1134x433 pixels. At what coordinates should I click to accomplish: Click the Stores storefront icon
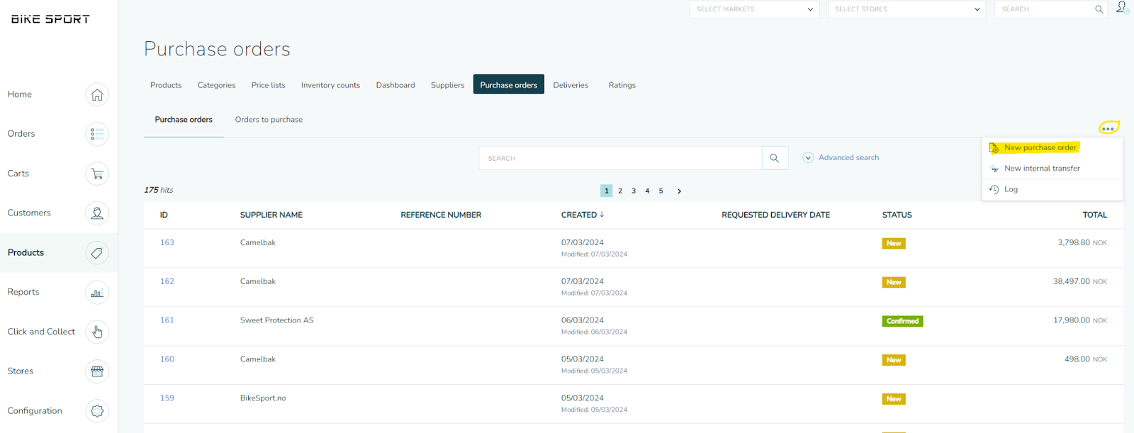[x=97, y=371]
